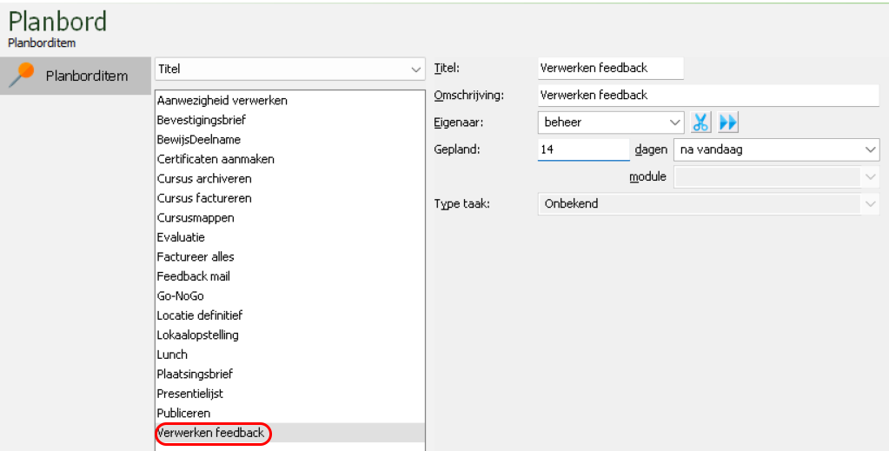Switch to the Planborditem sidebar tab
This screenshot has width=889, height=451.
coord(76,76)
